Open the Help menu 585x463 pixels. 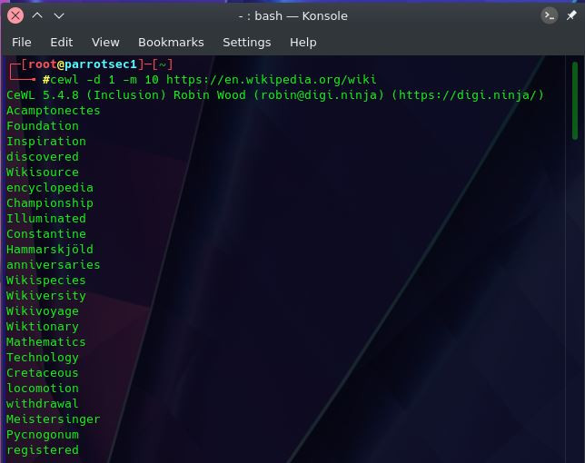[303, 42]
